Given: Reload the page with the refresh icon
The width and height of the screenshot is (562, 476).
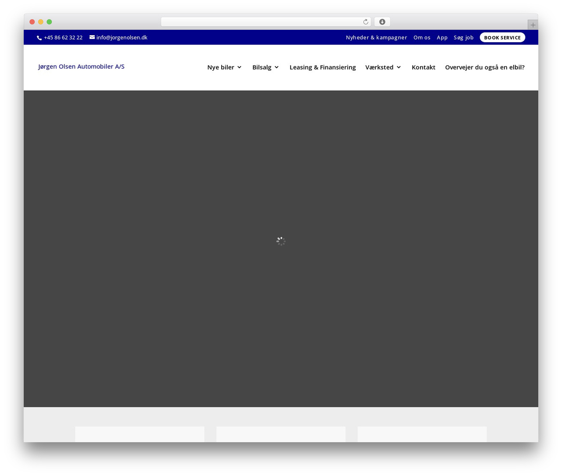Looking at the screenshot, I should click(366, 22).
